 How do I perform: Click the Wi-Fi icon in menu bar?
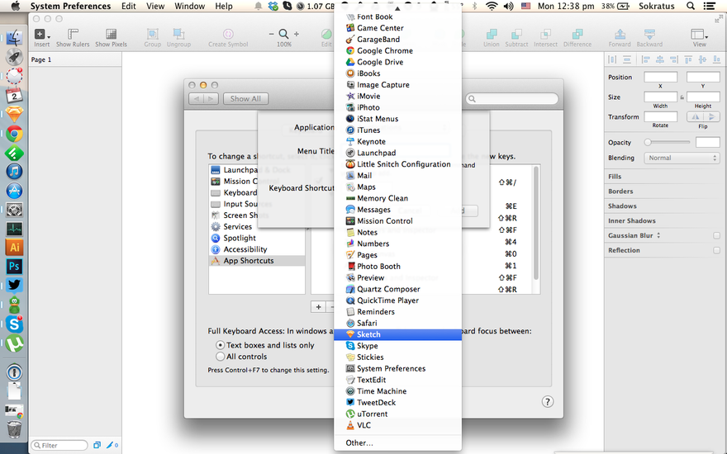(492, 6)
